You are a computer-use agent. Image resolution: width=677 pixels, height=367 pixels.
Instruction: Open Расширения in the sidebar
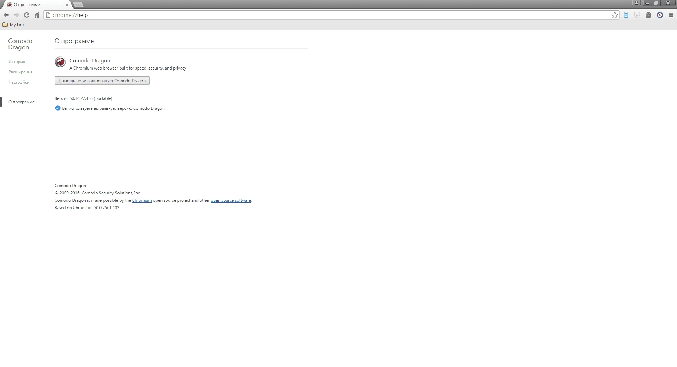pyautogui.click(x=20, y=72)
